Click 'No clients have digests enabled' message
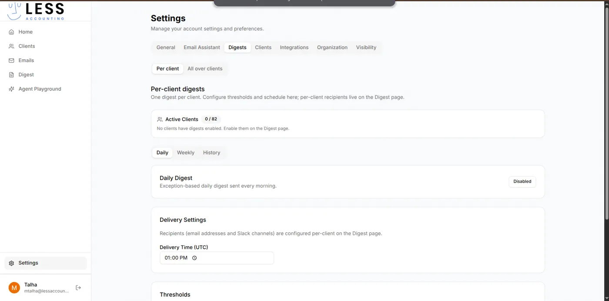This screenshot has height=301, width=609. pos(223,129)
